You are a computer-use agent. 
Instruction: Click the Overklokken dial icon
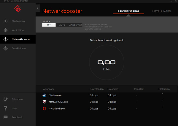click(5, 48)
